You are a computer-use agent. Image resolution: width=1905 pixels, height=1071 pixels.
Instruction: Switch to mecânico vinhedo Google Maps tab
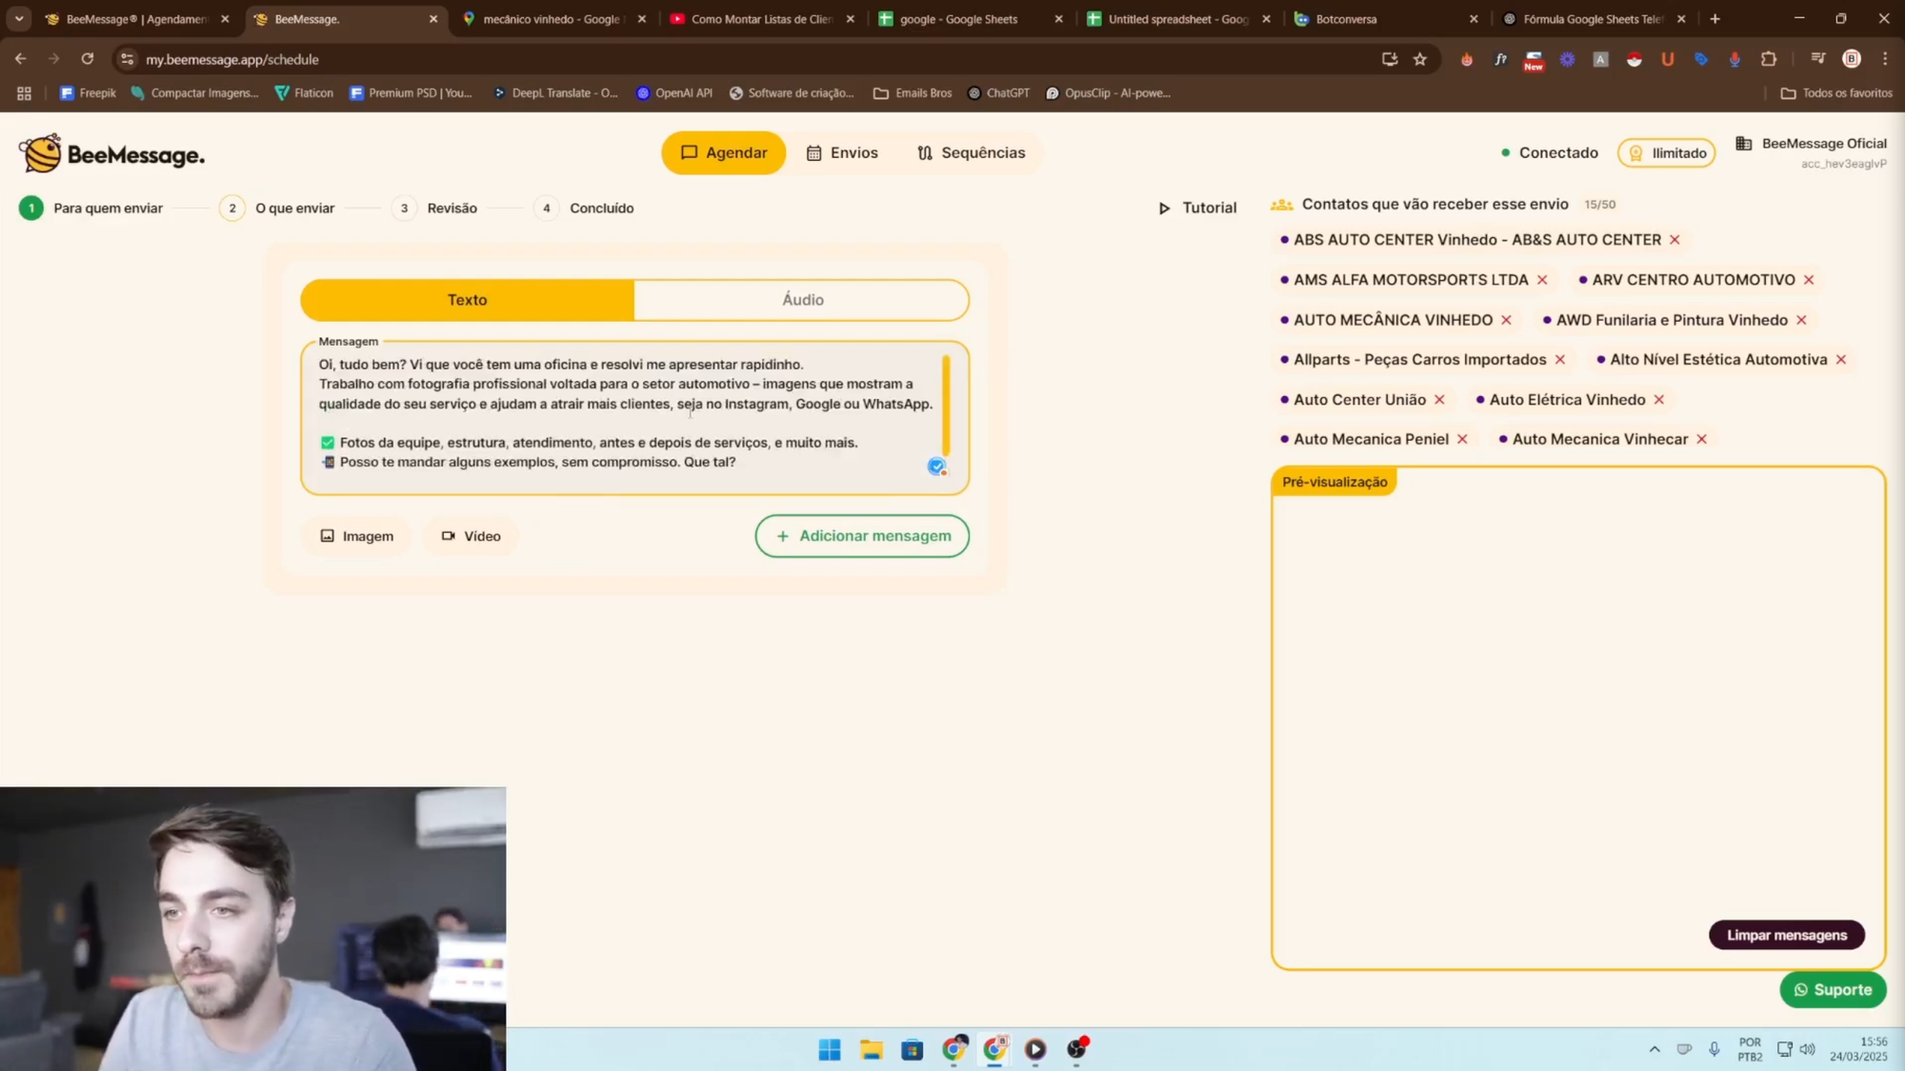click(x=553, y=19)
